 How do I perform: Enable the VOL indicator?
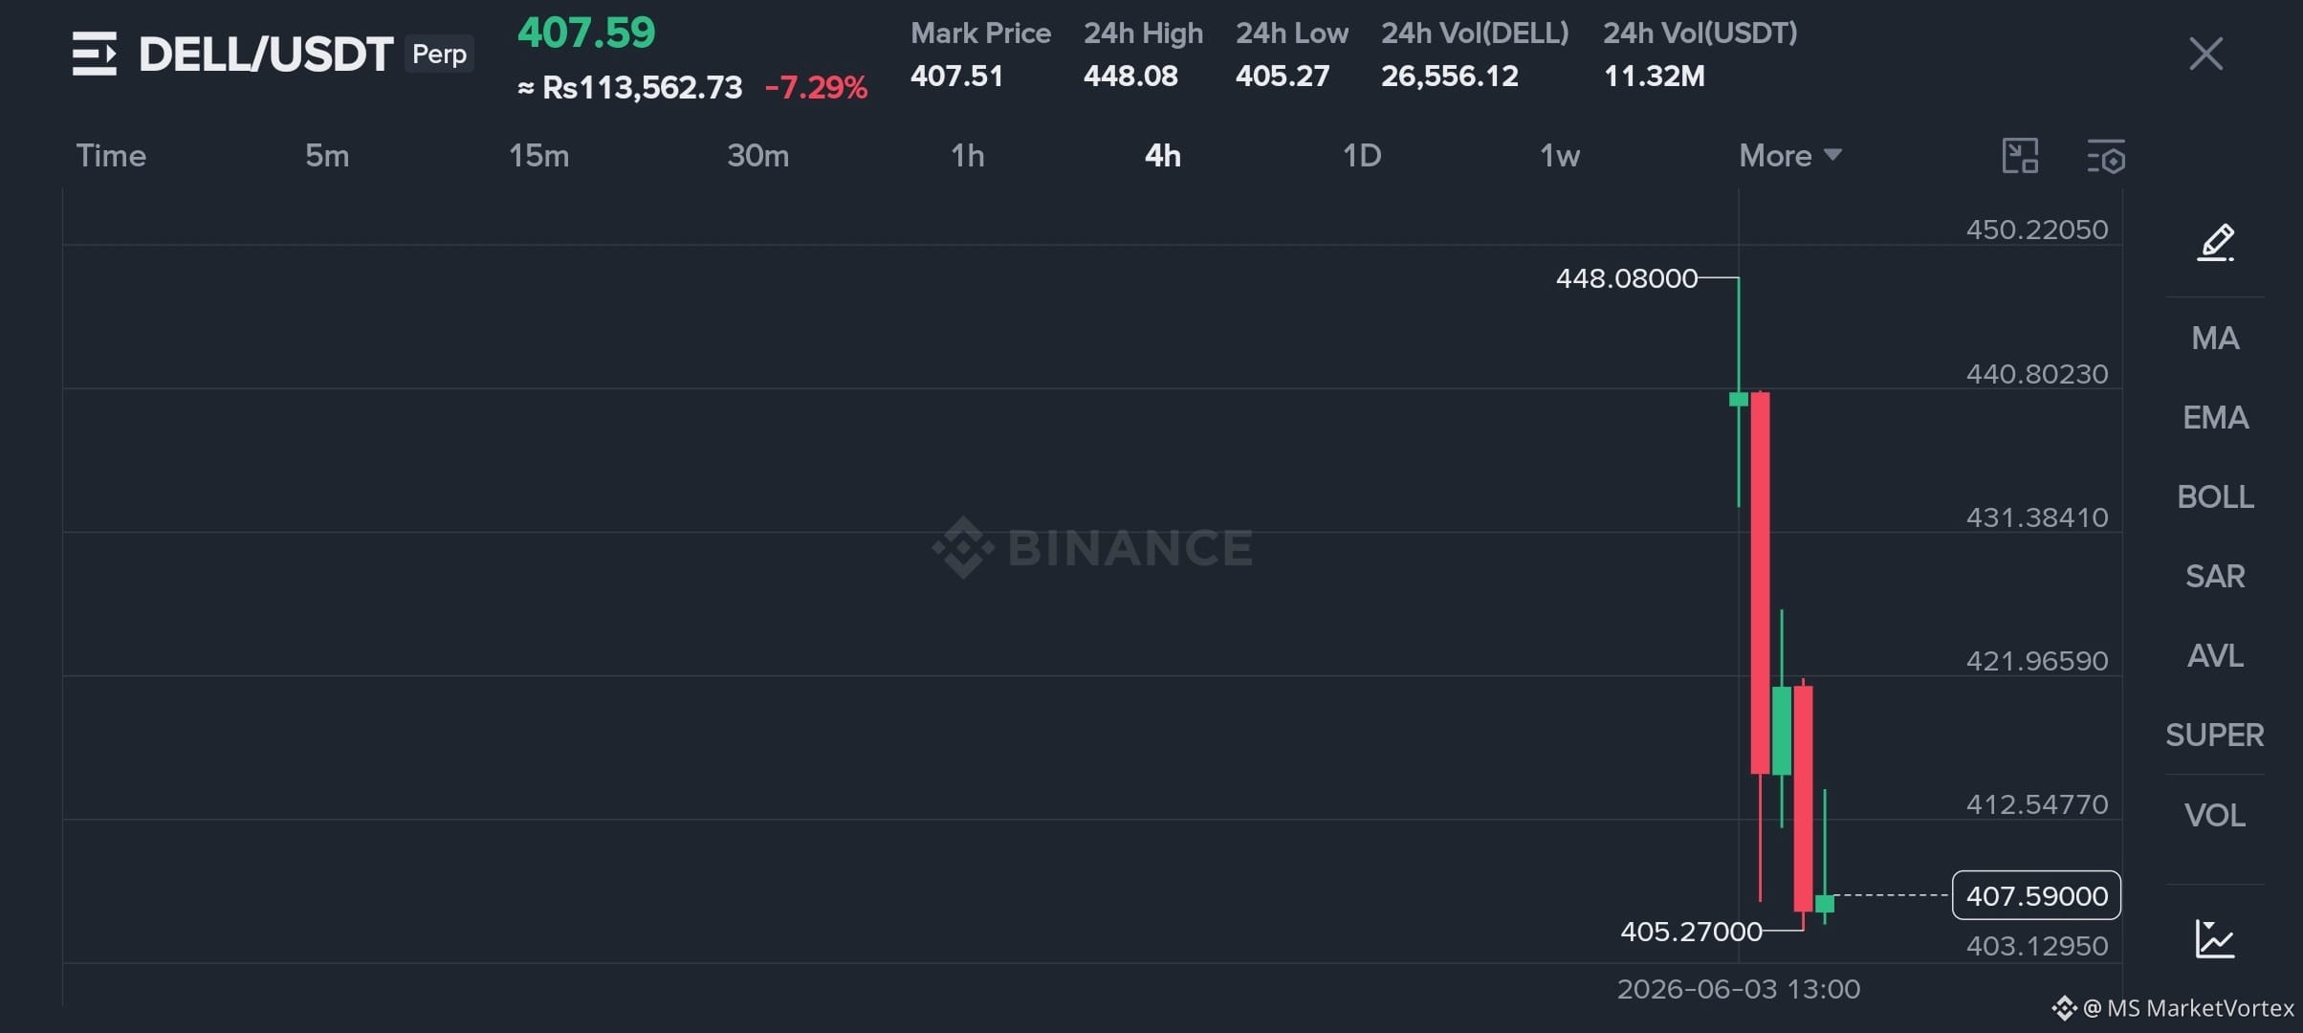tap(2215, 815)
